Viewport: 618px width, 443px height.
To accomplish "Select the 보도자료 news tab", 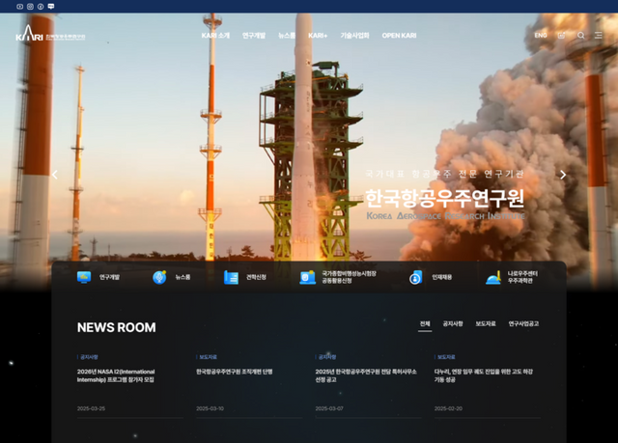I will (x=486, y=323).
